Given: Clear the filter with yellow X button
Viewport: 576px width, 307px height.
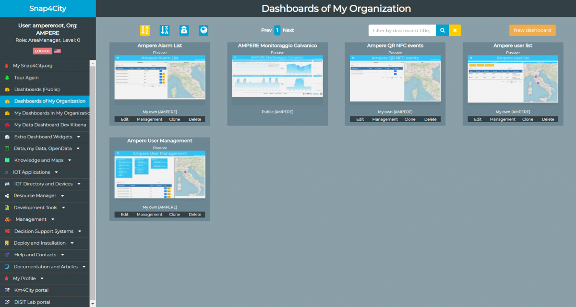Looking at the screenshot, I should point(455,30).
